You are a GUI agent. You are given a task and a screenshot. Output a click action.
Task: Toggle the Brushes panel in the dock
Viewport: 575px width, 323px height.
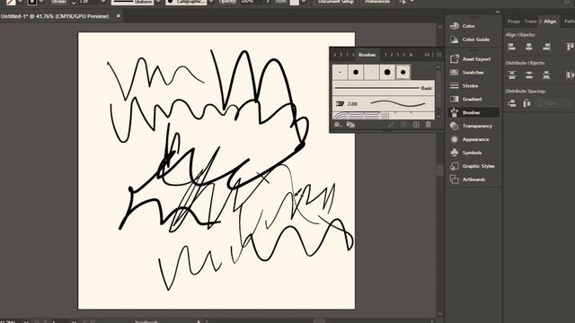[x=473, y=112]
